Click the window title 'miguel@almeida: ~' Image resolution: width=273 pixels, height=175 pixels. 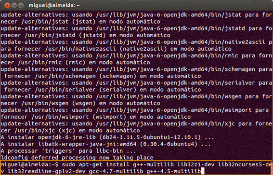coord(54,6)
